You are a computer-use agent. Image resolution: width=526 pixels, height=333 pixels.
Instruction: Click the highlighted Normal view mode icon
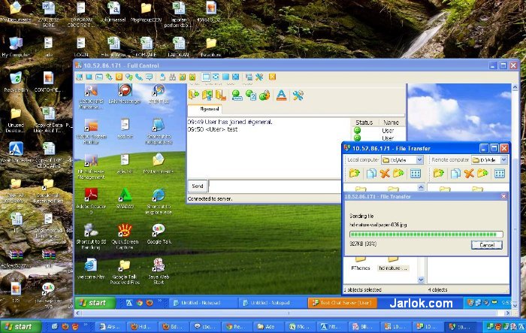pos(206,77)
